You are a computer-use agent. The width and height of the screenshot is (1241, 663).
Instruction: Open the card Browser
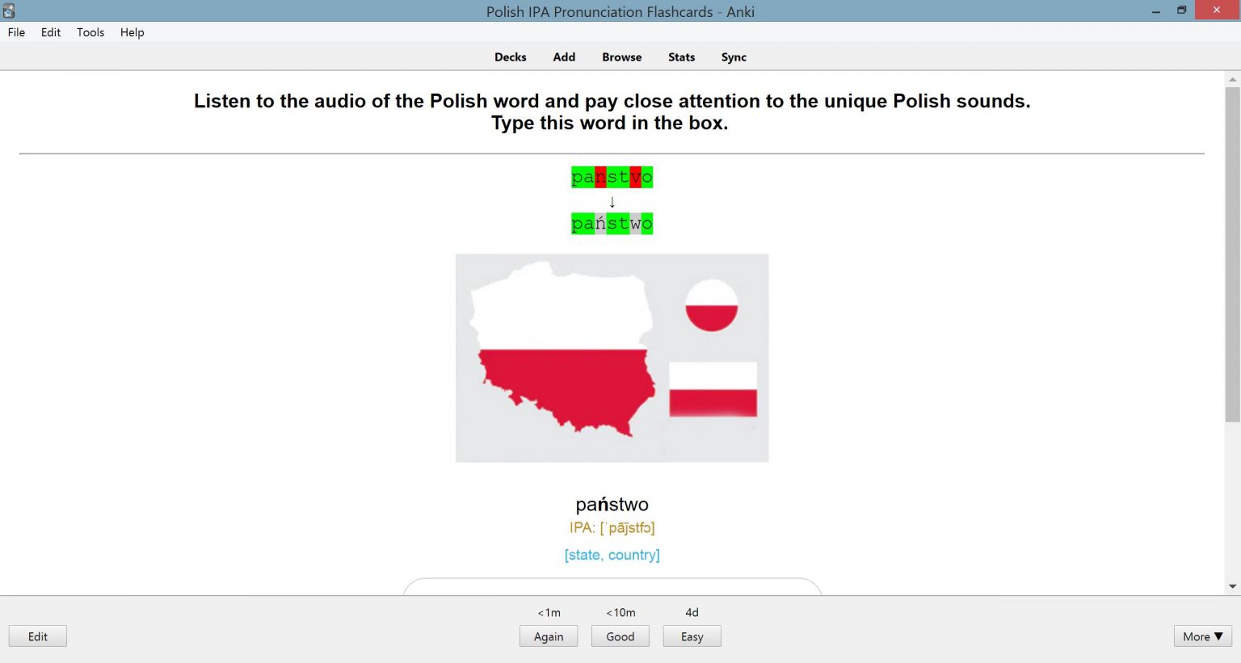(621, 57)
